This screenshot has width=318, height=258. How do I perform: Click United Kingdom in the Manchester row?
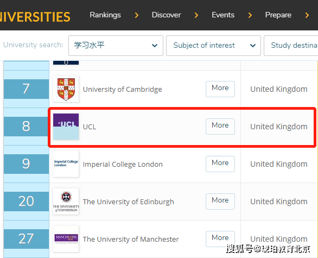pyautogui.click(x=279, y=239)
